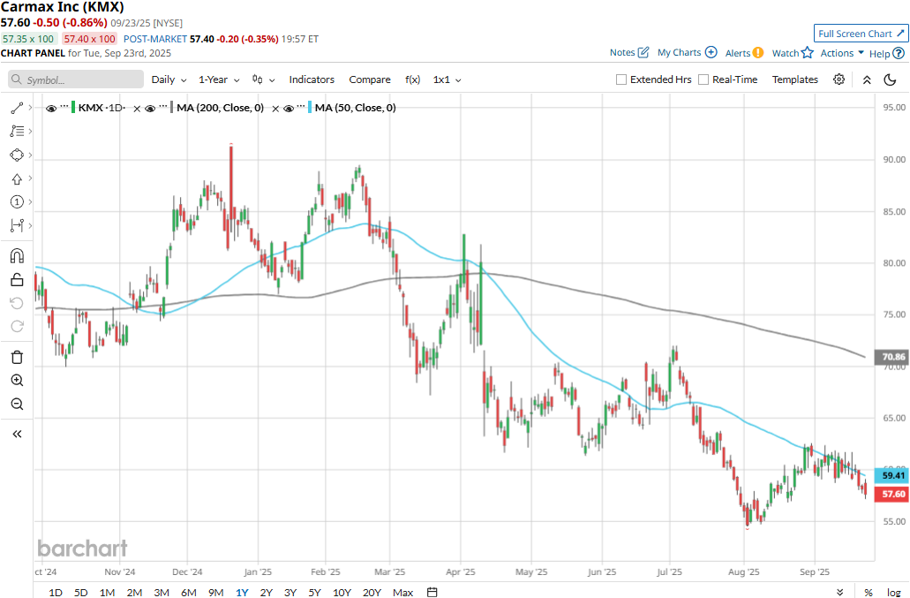Toggle magnet snap mode
Image resolution: width=910 pixels, height=598 pixels.
coord(17,256)
